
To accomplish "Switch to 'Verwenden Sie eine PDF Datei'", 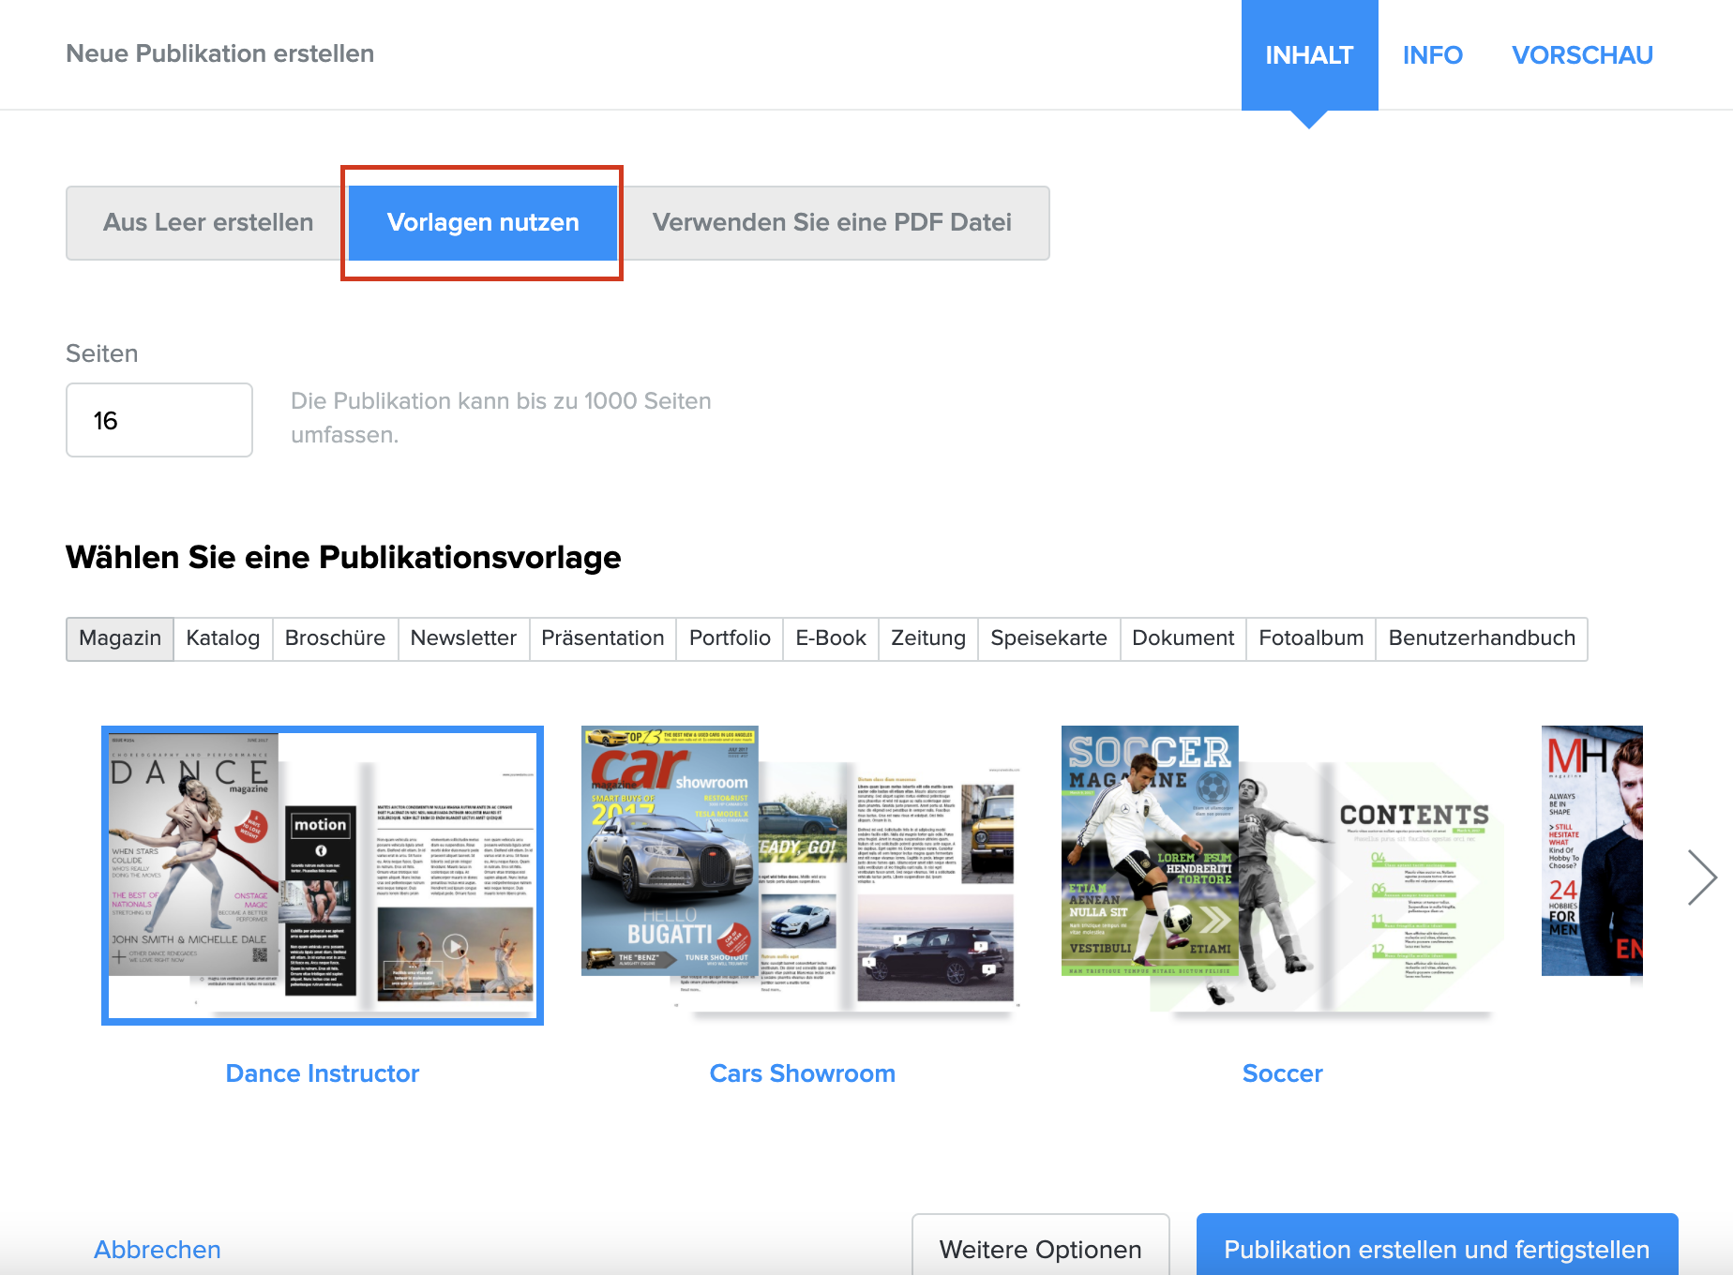I will pyautogui.click(x=832, y=223).
